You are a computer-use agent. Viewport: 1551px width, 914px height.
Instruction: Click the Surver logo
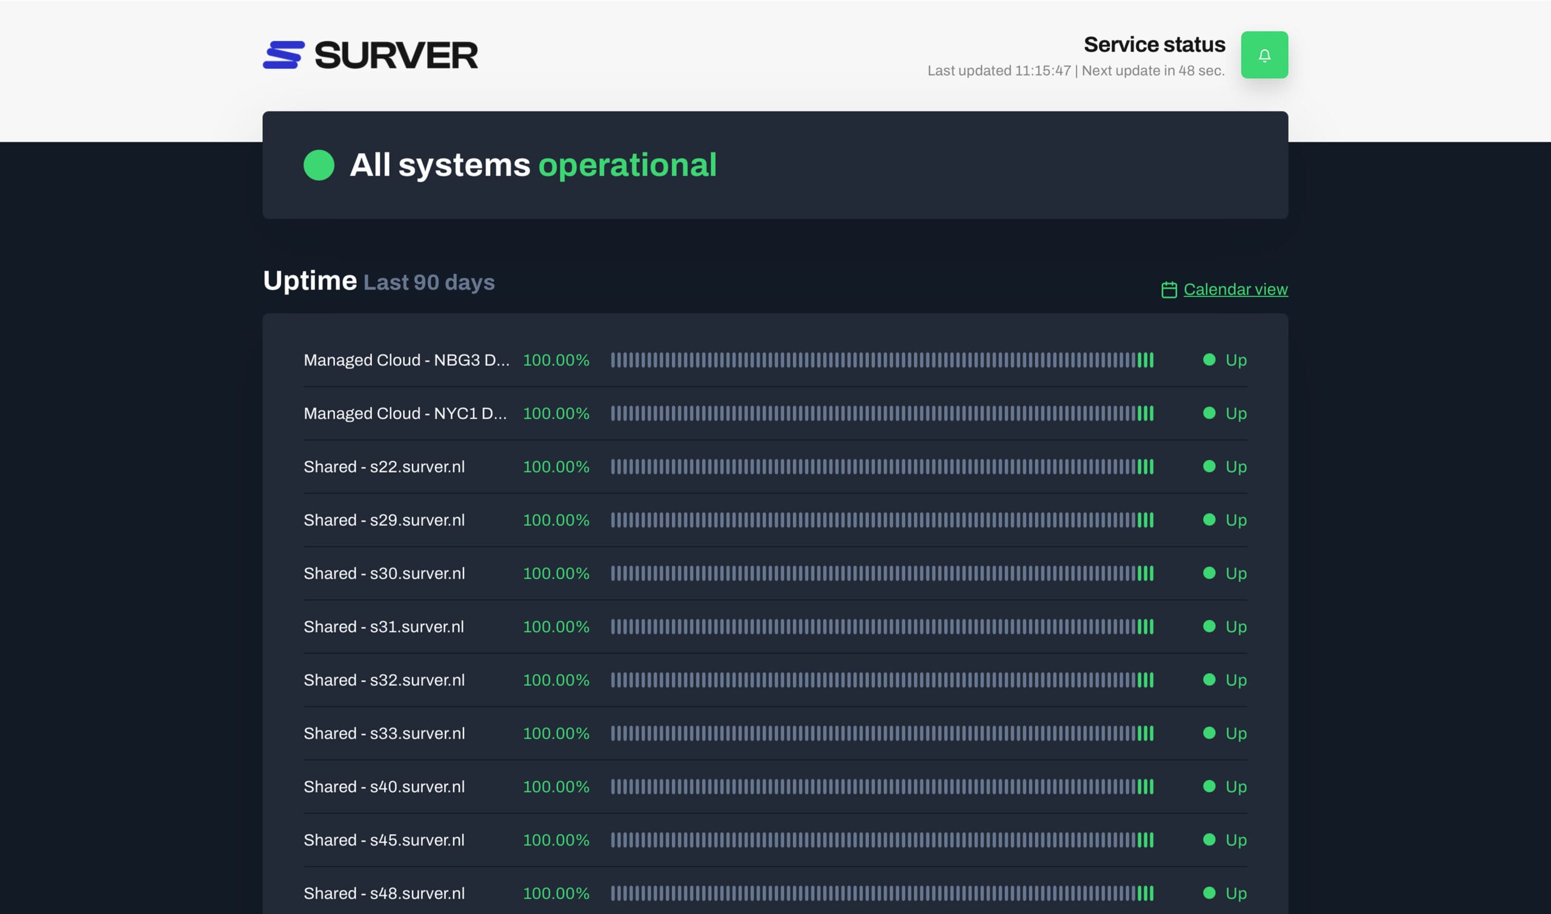pyautogui.click(x=370, y=55)
